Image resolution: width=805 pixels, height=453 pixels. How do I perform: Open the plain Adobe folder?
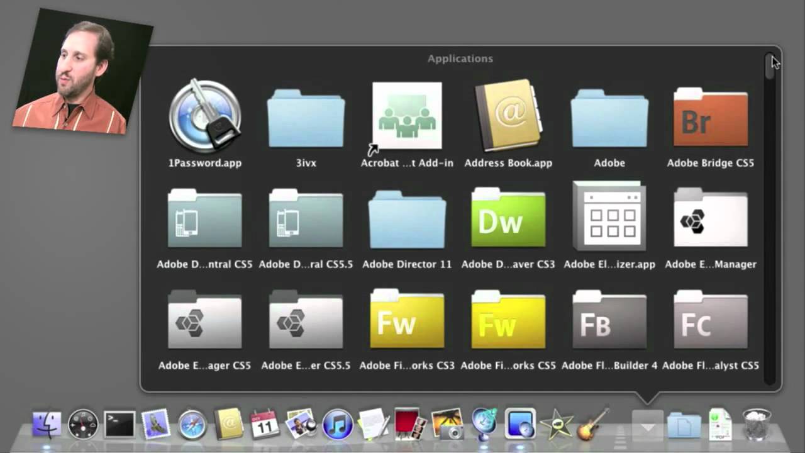609,118
